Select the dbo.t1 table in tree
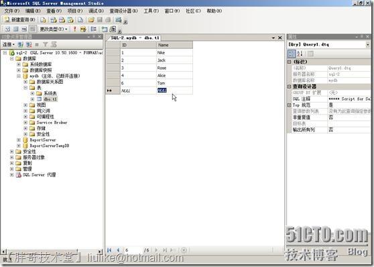 (50, 99)
